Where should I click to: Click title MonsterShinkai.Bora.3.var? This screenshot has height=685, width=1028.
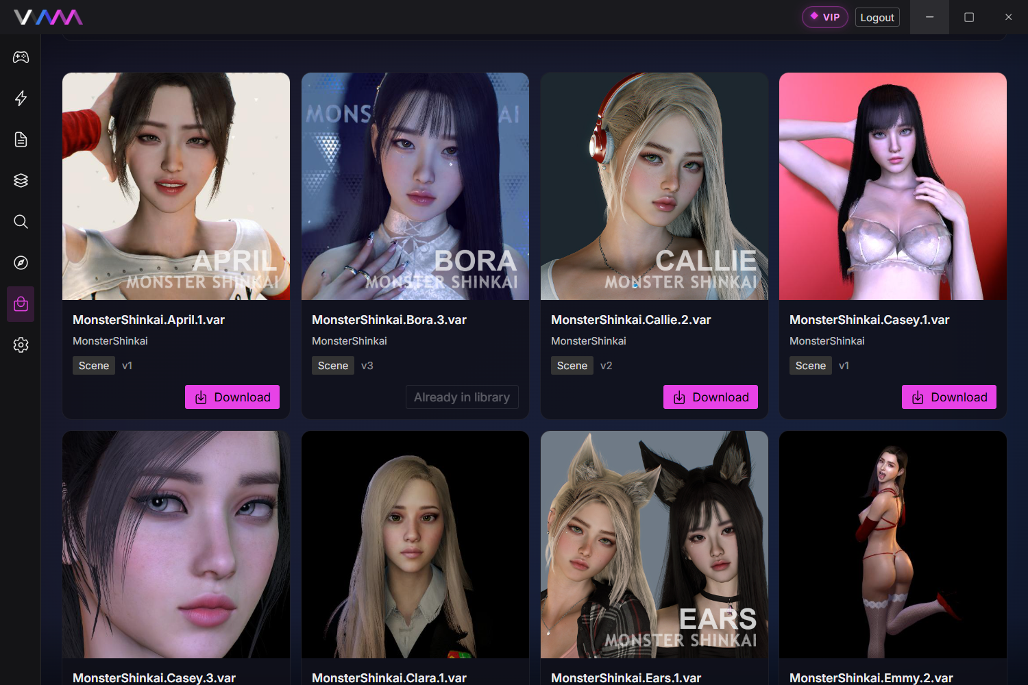pos(389,320)
